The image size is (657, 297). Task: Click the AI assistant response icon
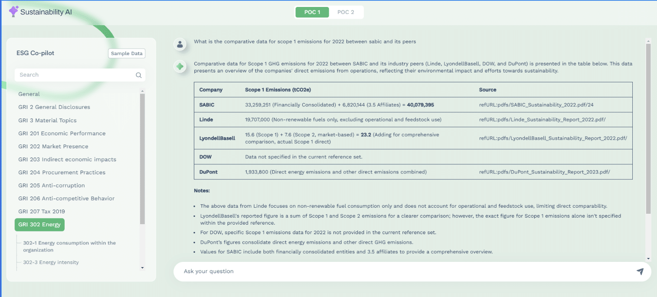coord(180,67)
